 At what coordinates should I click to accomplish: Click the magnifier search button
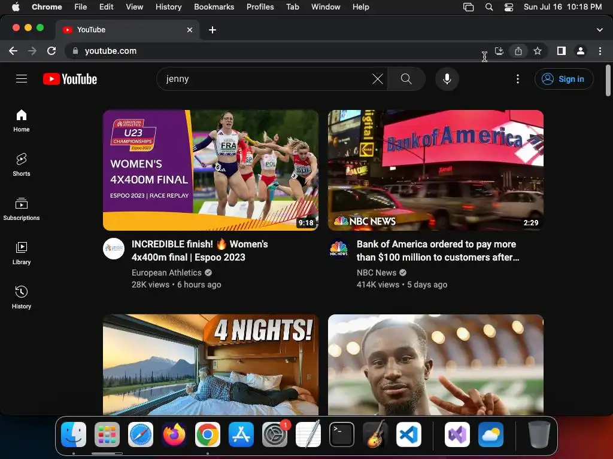click(406, 79)
